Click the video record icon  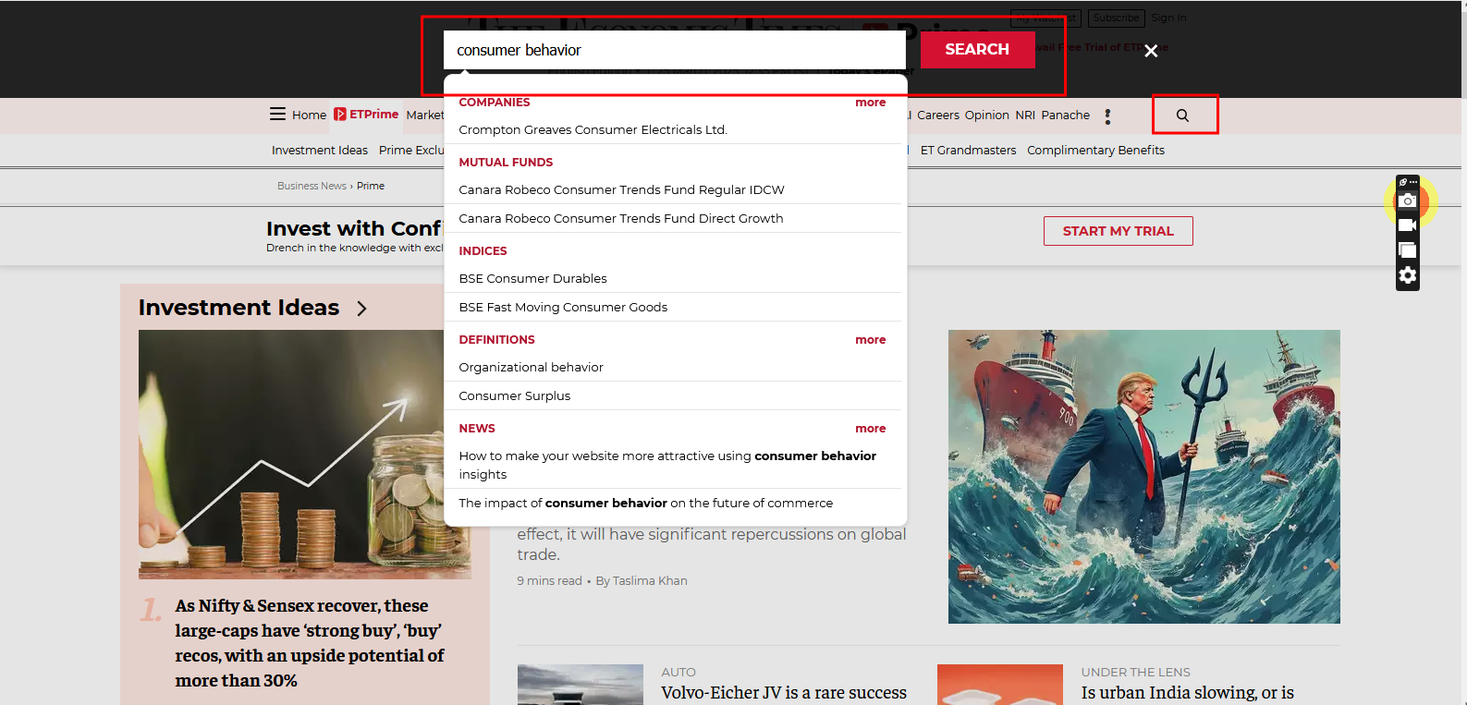[1407, 225]
